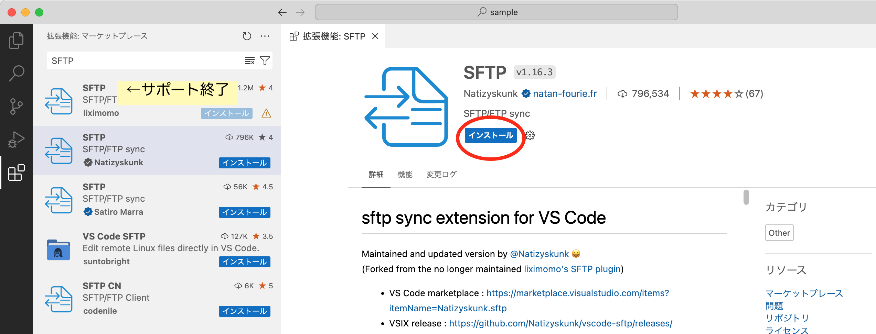Open the リポジトリ resource link
The width and height of the screenshot is (876, 334).
click(787, 318)
